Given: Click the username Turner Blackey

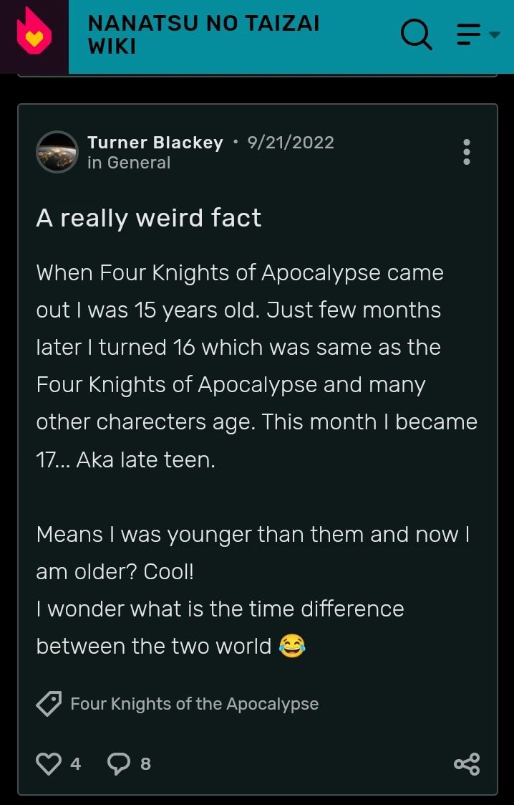Looking at the screenshot, I should (155, 143).
